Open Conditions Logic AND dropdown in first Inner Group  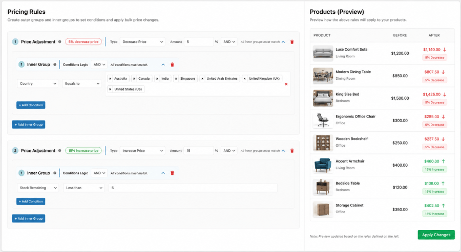99,64
